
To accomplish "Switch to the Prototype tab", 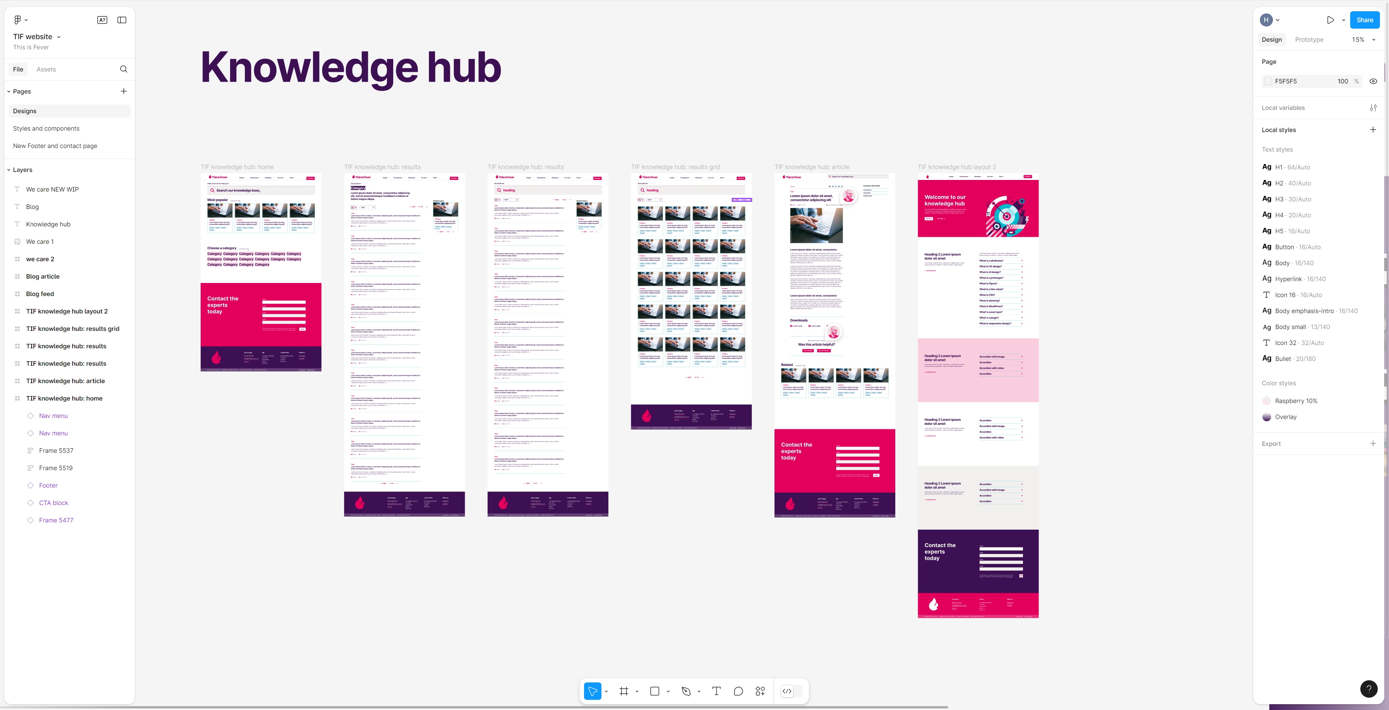I will [1309, 40].
